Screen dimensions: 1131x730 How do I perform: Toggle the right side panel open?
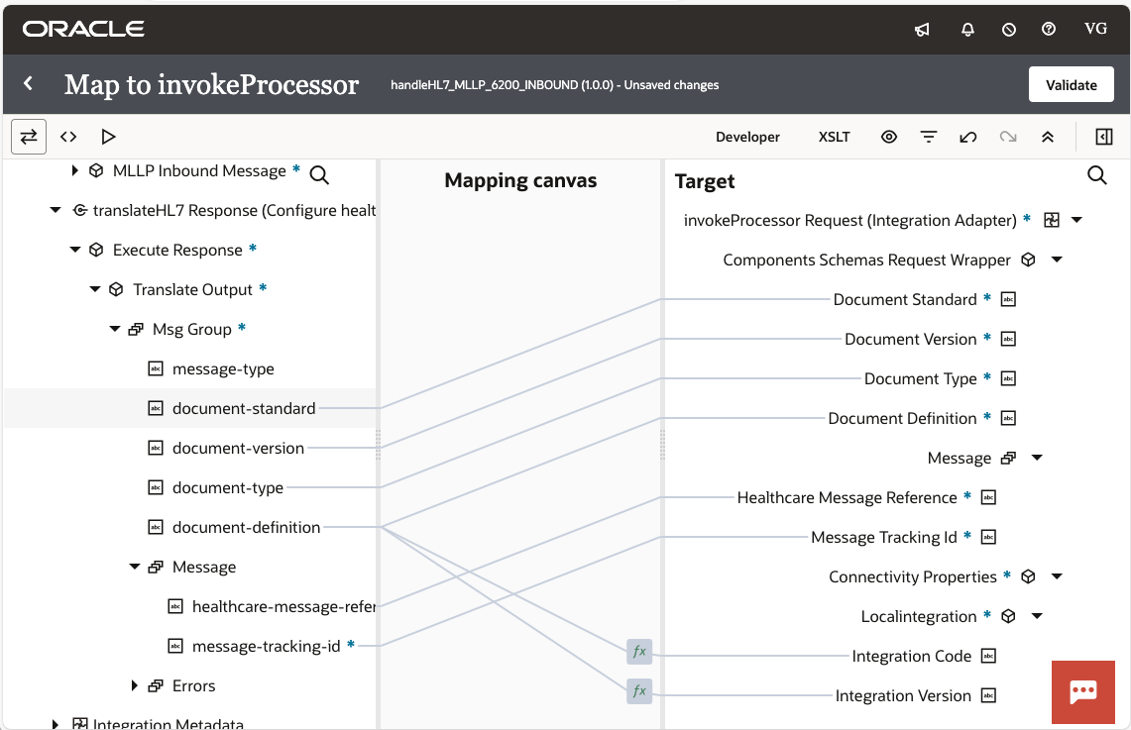coord(1103,137)
